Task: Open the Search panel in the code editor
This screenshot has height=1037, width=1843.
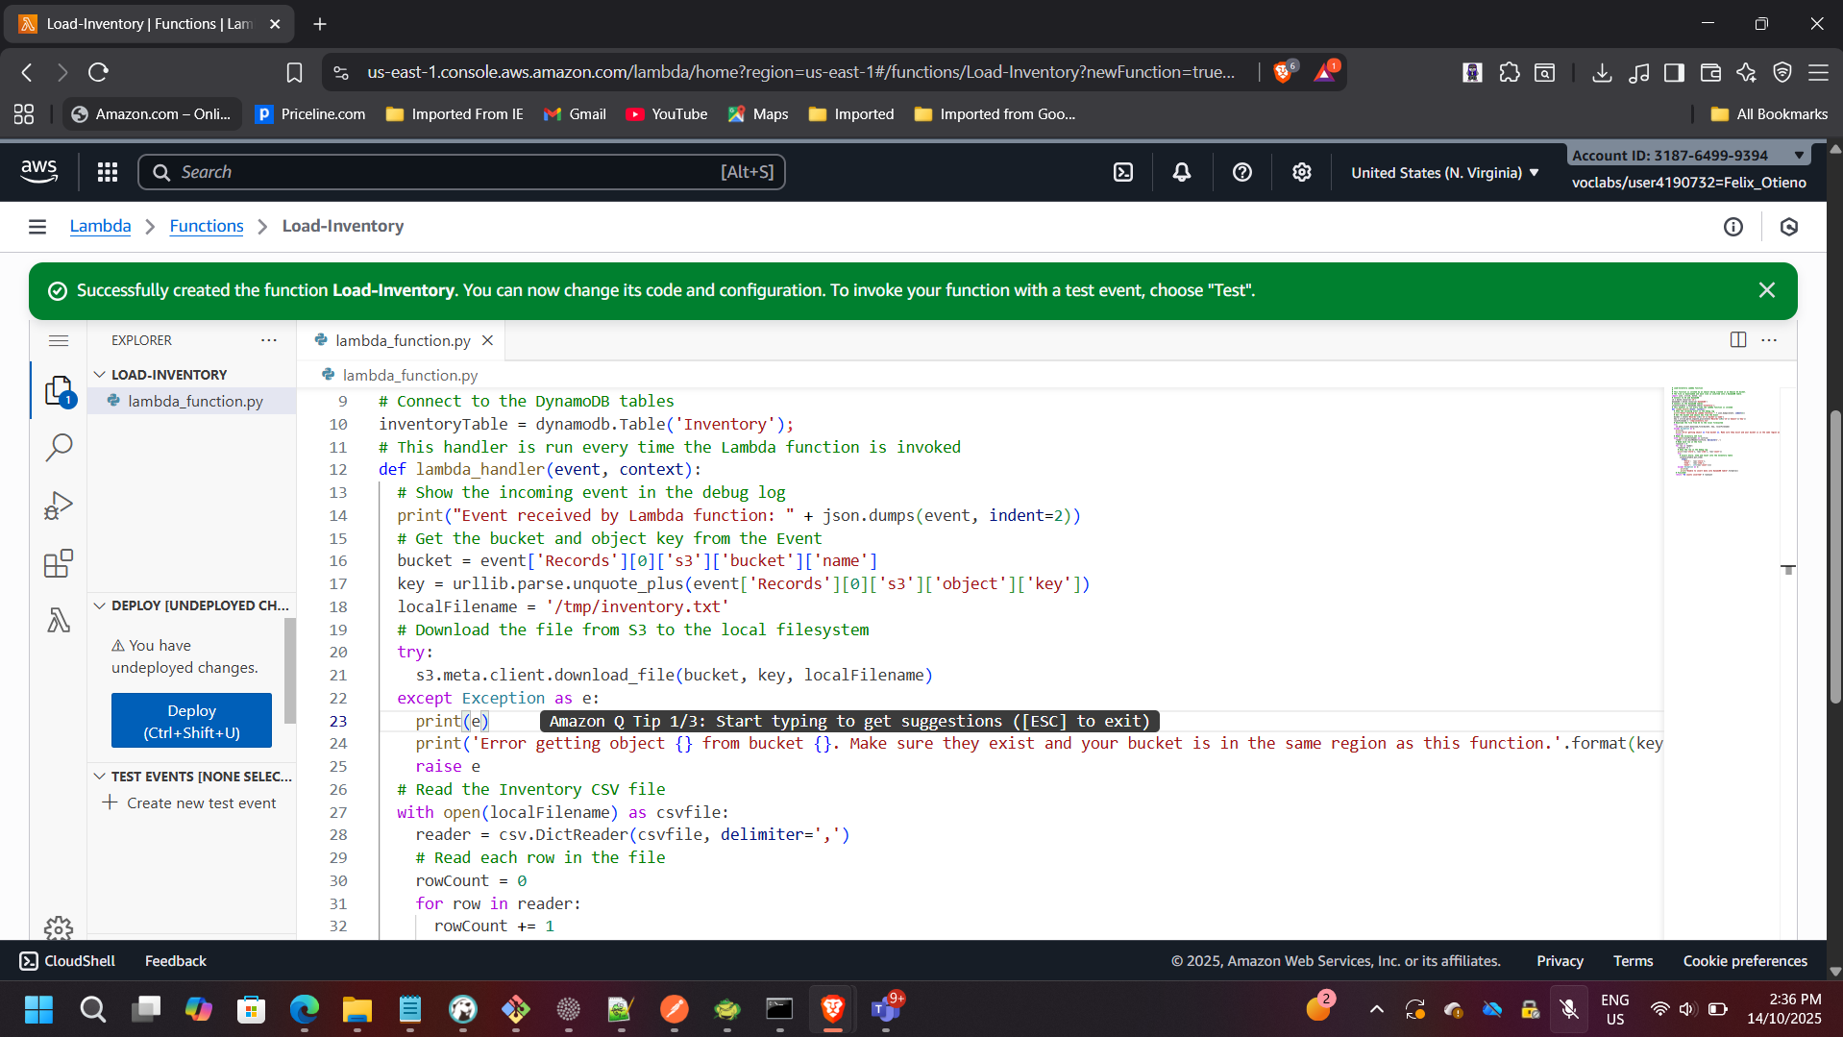Action: (59, 447)
